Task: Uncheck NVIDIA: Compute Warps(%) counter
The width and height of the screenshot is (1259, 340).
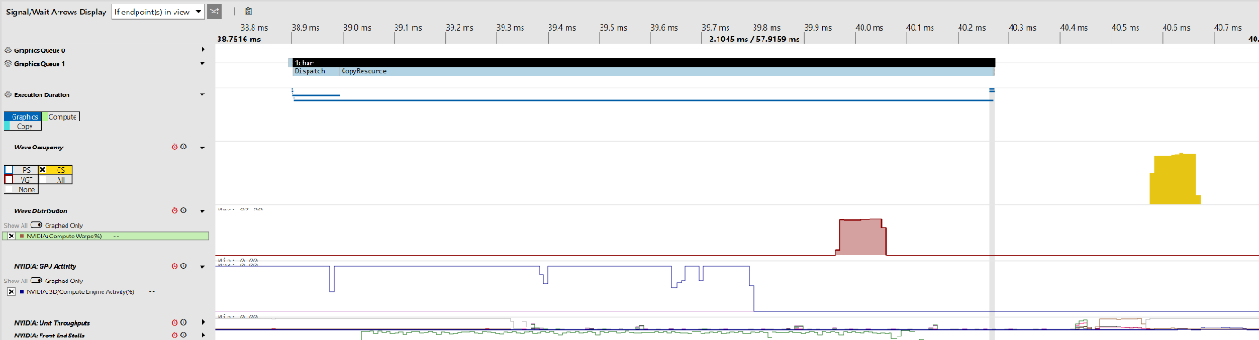Action: point(11,236)
